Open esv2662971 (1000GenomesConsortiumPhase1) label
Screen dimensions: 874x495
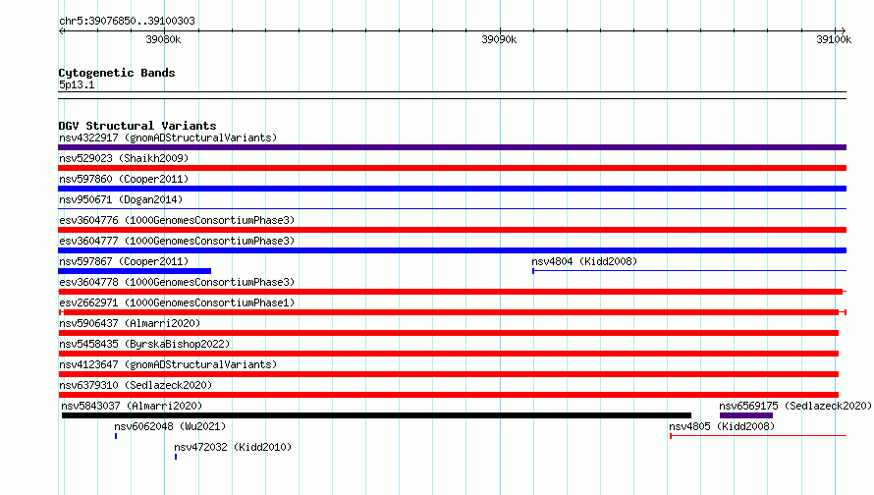(x=177, y=302)
